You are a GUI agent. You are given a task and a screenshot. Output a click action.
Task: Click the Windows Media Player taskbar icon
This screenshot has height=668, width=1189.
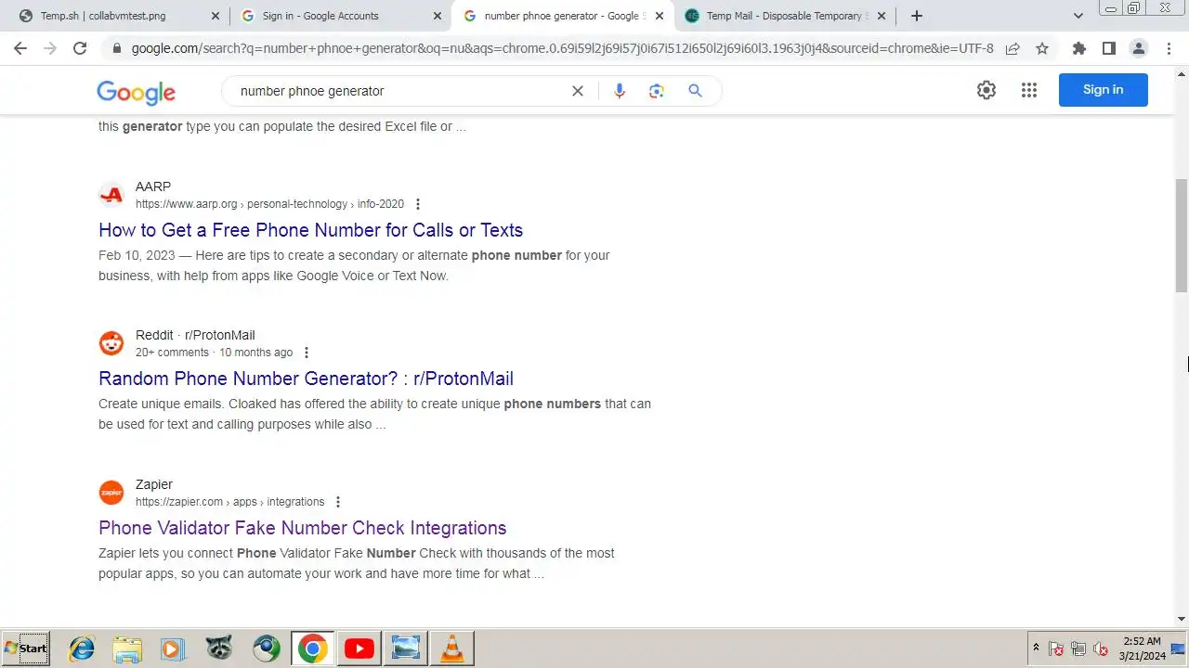tap(173, 649)
